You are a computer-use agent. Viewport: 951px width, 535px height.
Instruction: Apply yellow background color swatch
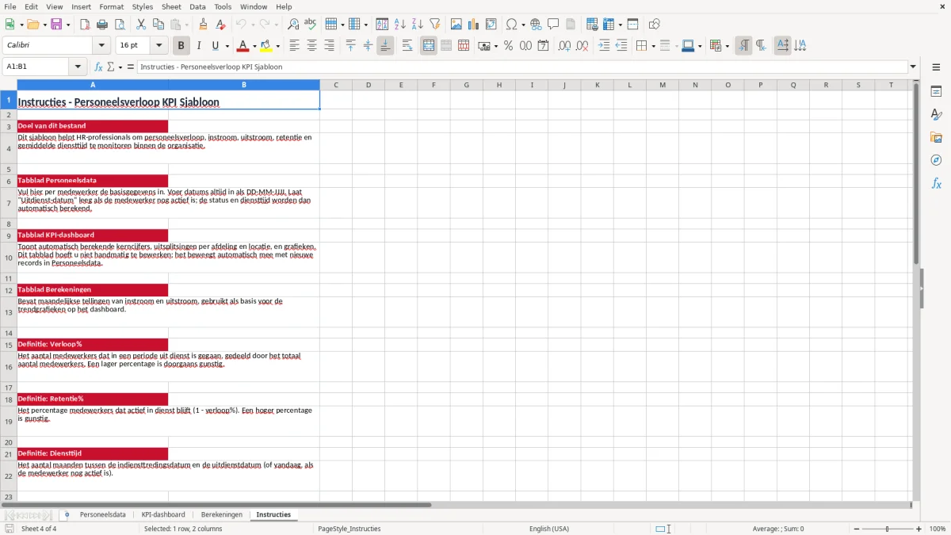(x=266, y=46)
